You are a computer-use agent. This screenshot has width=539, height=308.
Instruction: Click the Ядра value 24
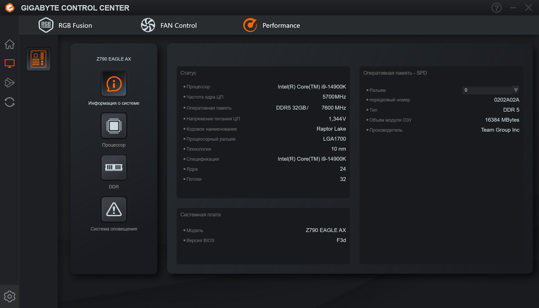[343, 169]
